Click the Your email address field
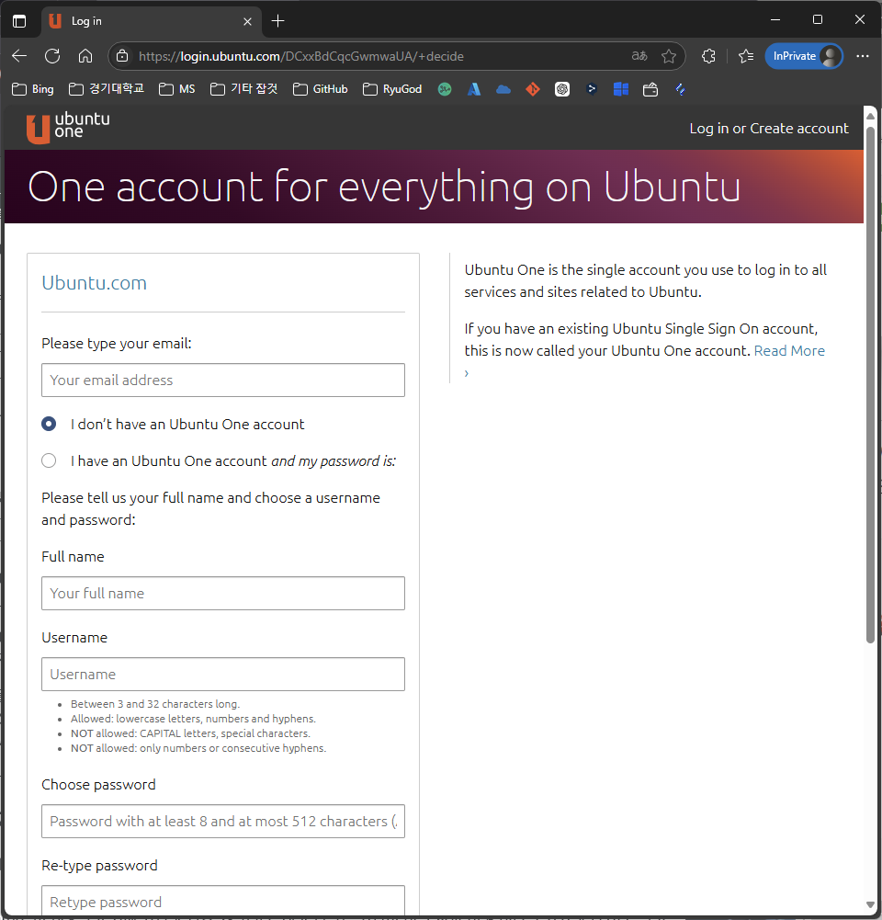This screenshot has height=920, width=882. click(223, 380)
